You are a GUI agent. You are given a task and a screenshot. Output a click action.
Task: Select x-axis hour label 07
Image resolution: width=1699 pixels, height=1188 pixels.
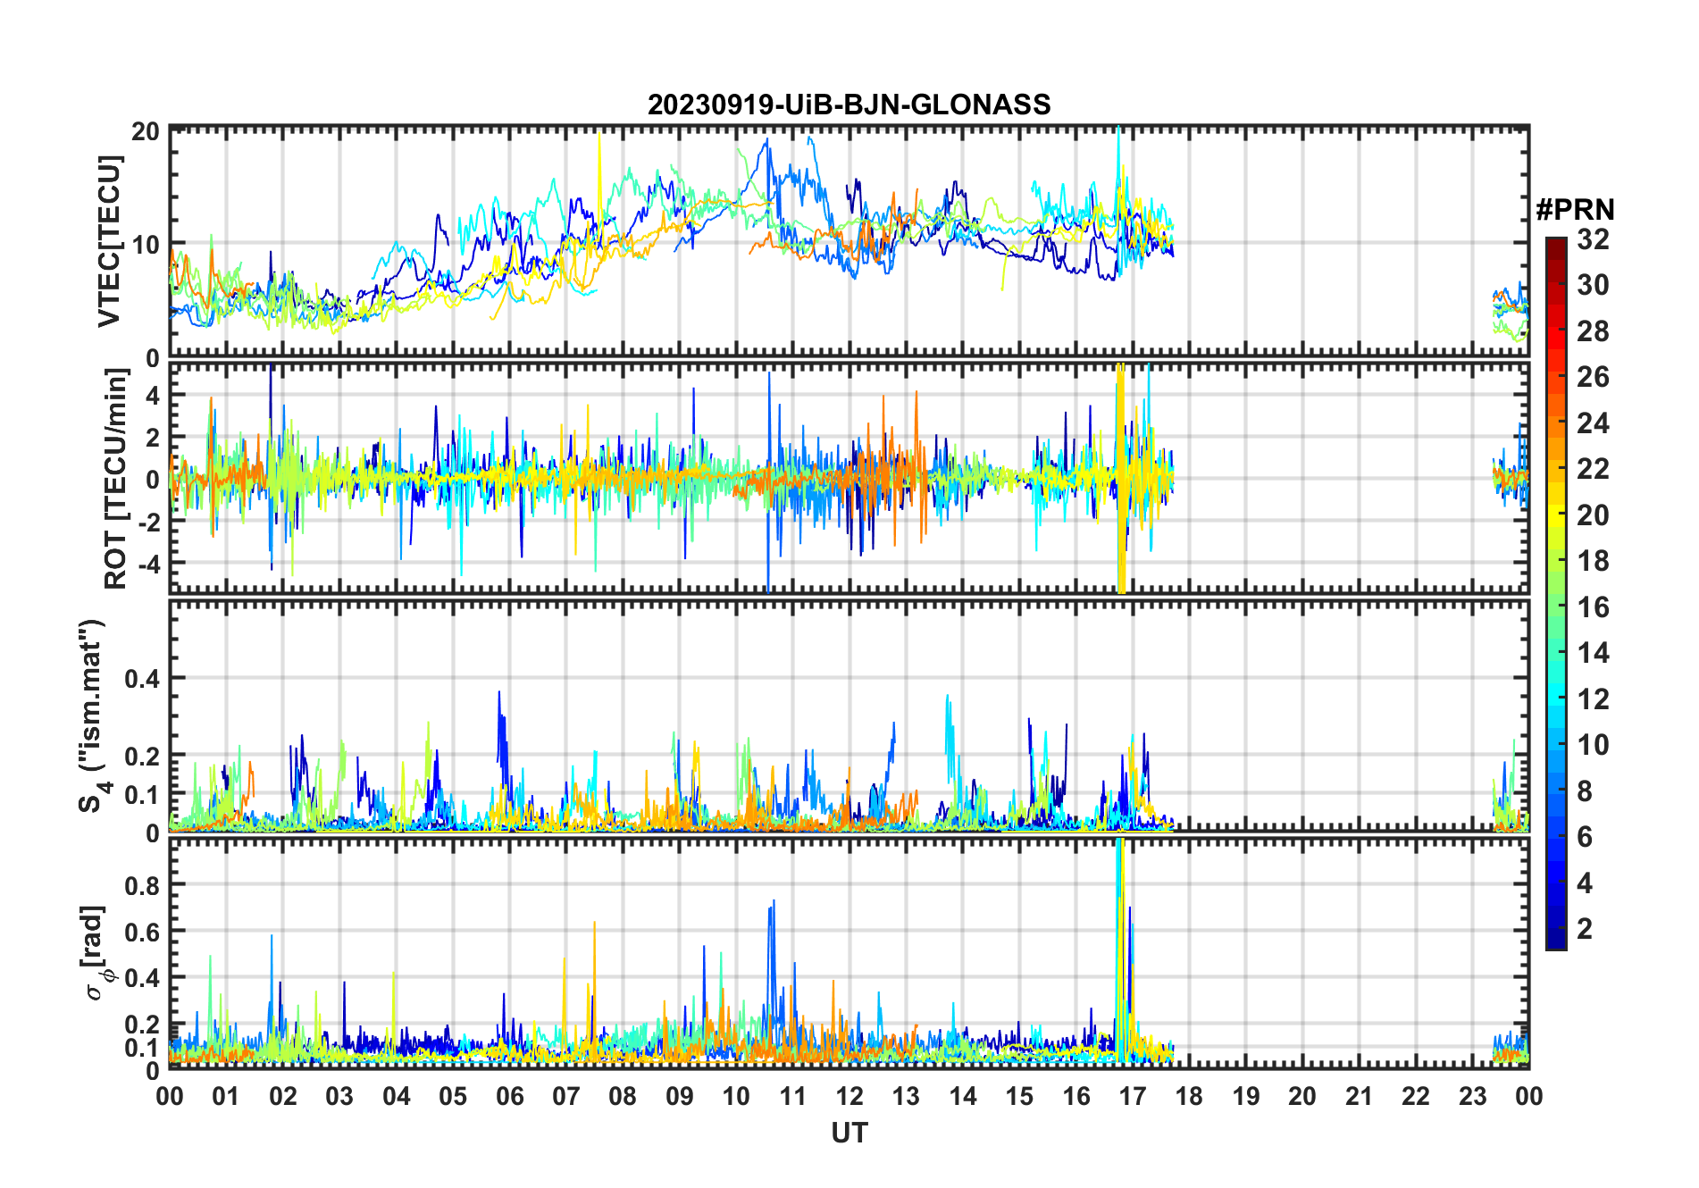click(x=566, y=1096)
